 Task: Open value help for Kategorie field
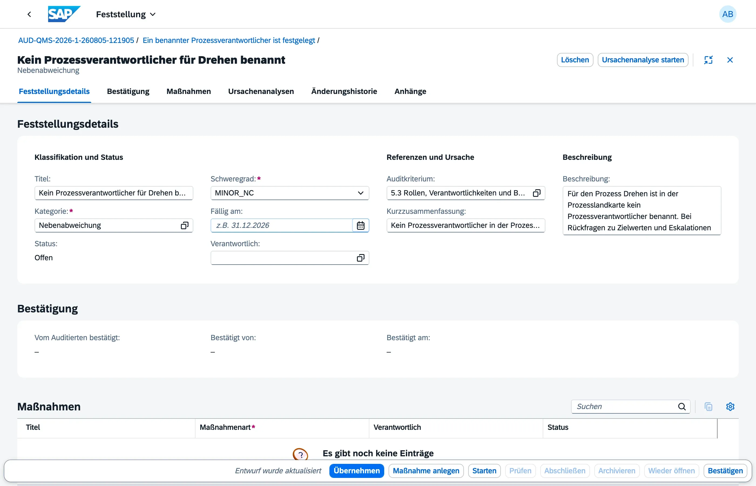tap(185, 225)
